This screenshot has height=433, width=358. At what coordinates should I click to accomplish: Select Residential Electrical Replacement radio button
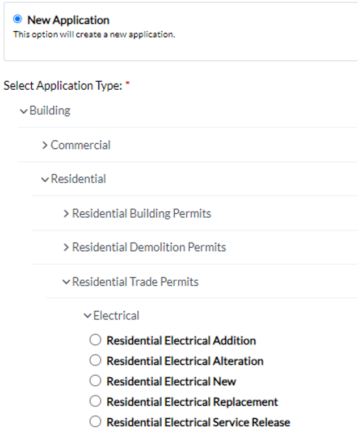click(x=95, y=401)
